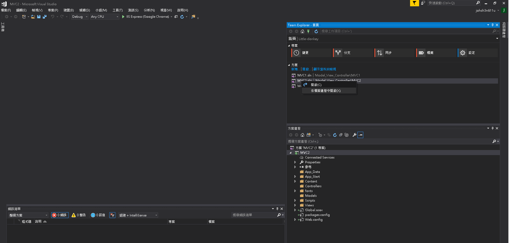Toggle the Solution Explorer view switch icon

click(x=309, y=135)
